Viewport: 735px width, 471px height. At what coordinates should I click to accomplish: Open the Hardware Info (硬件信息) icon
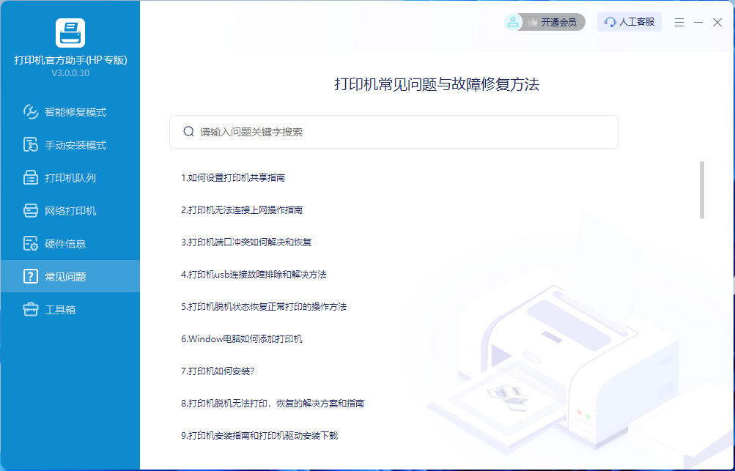[31, 244]
